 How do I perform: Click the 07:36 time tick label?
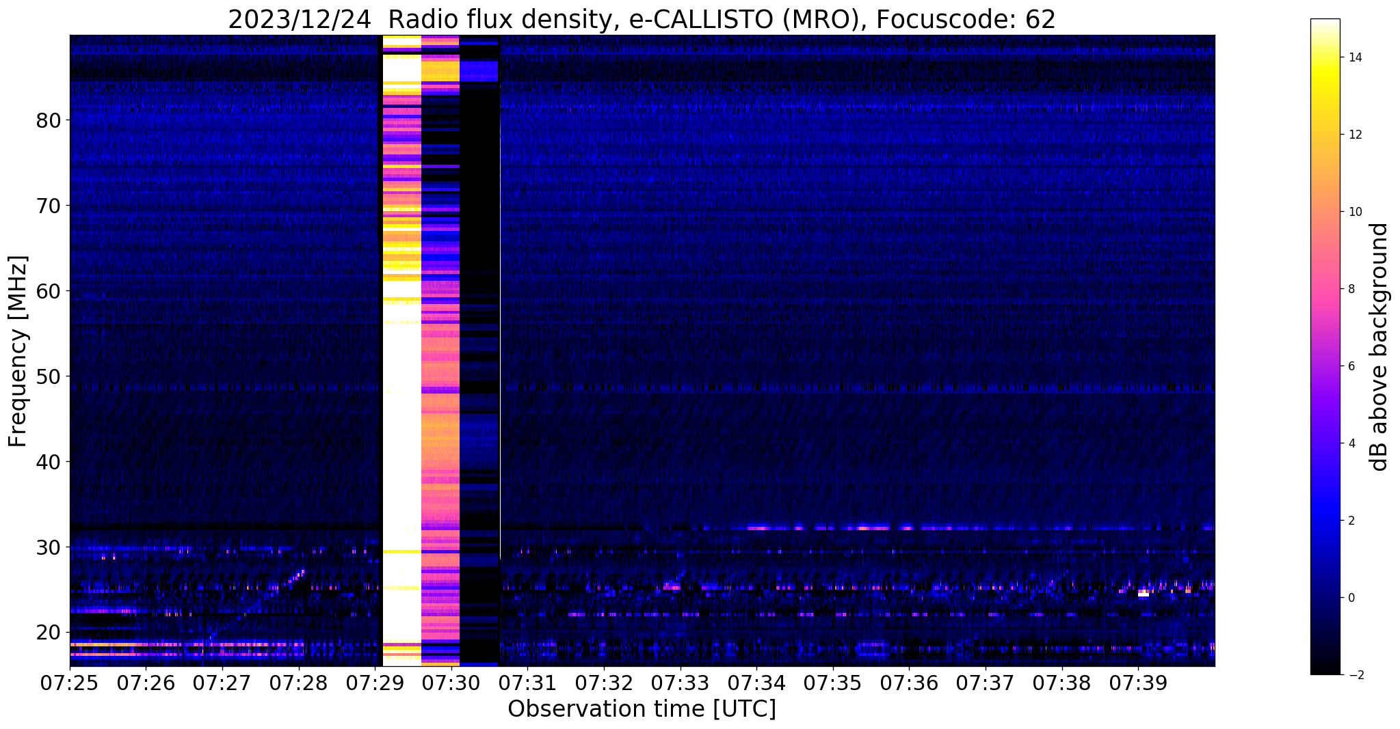coord(909,683)
